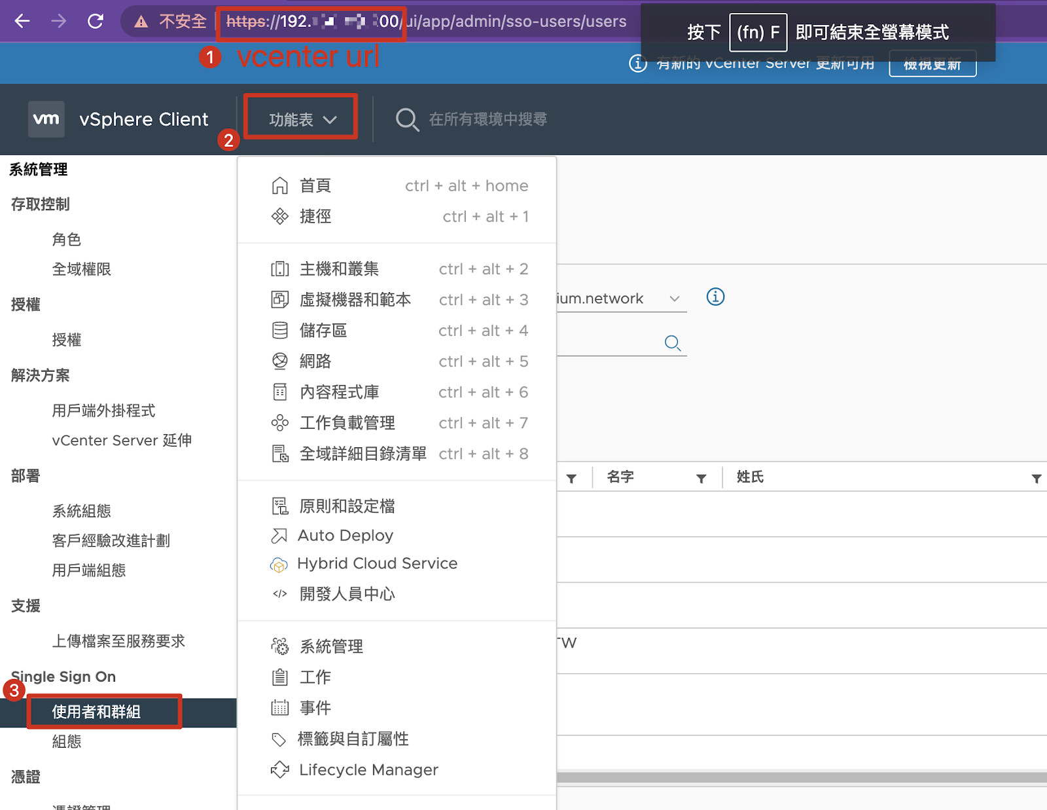The image size is (1047, 810).
Task: Click the search icon in user filter field
Action: tap(672, 343)
